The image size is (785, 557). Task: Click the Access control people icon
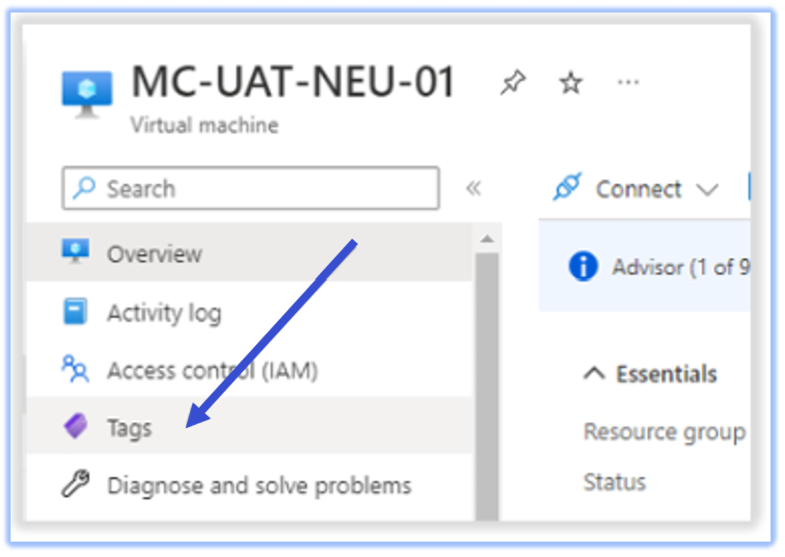pos(75,370)
